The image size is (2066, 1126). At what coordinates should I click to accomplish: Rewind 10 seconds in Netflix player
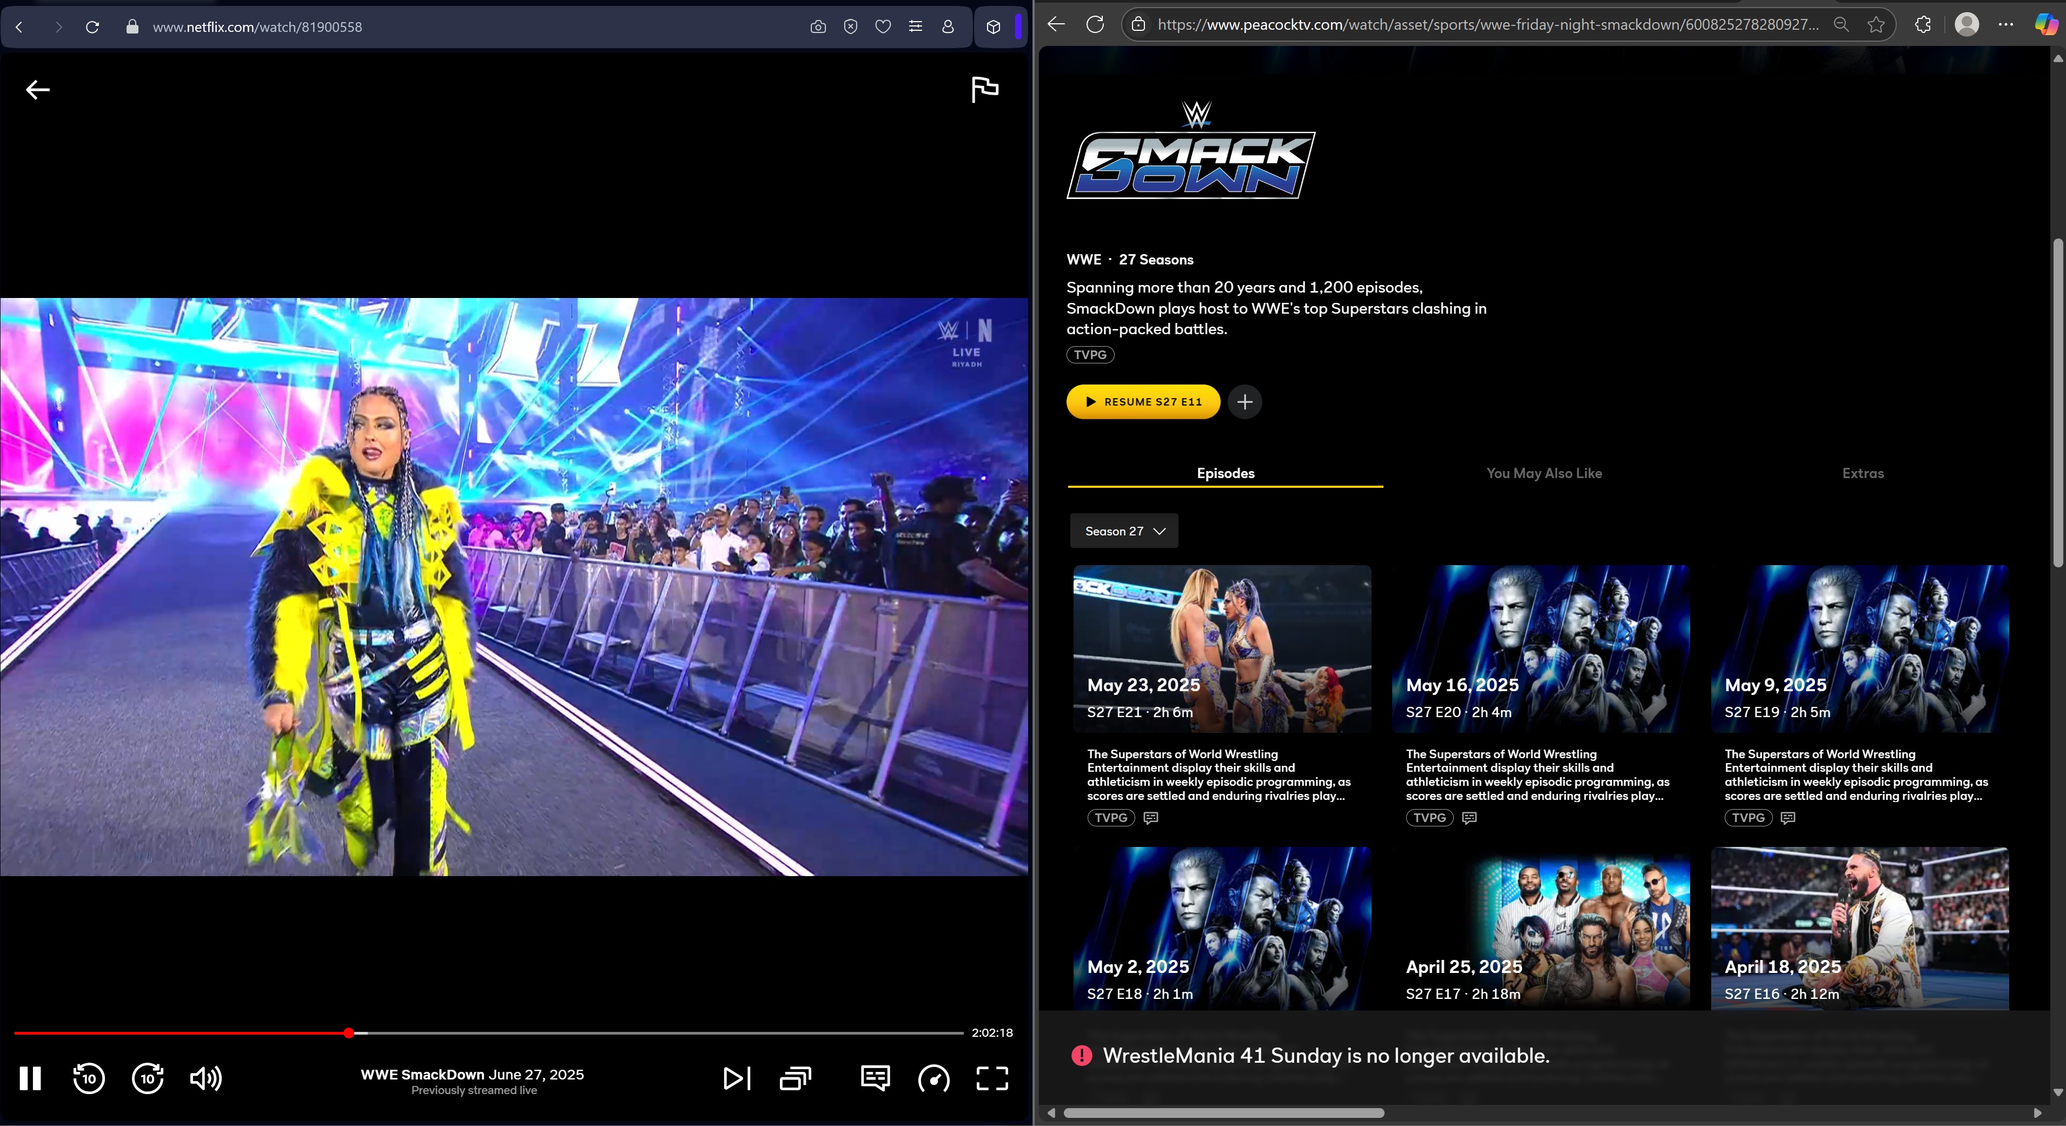click(x=88, y=1078)
